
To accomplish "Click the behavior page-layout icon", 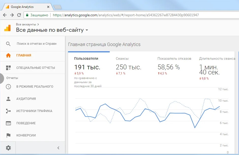I will (x=8, y=123).
